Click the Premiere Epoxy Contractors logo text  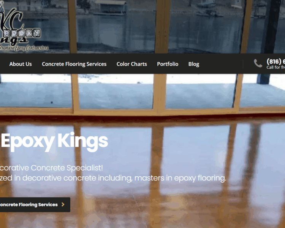[x=24, y=48]
